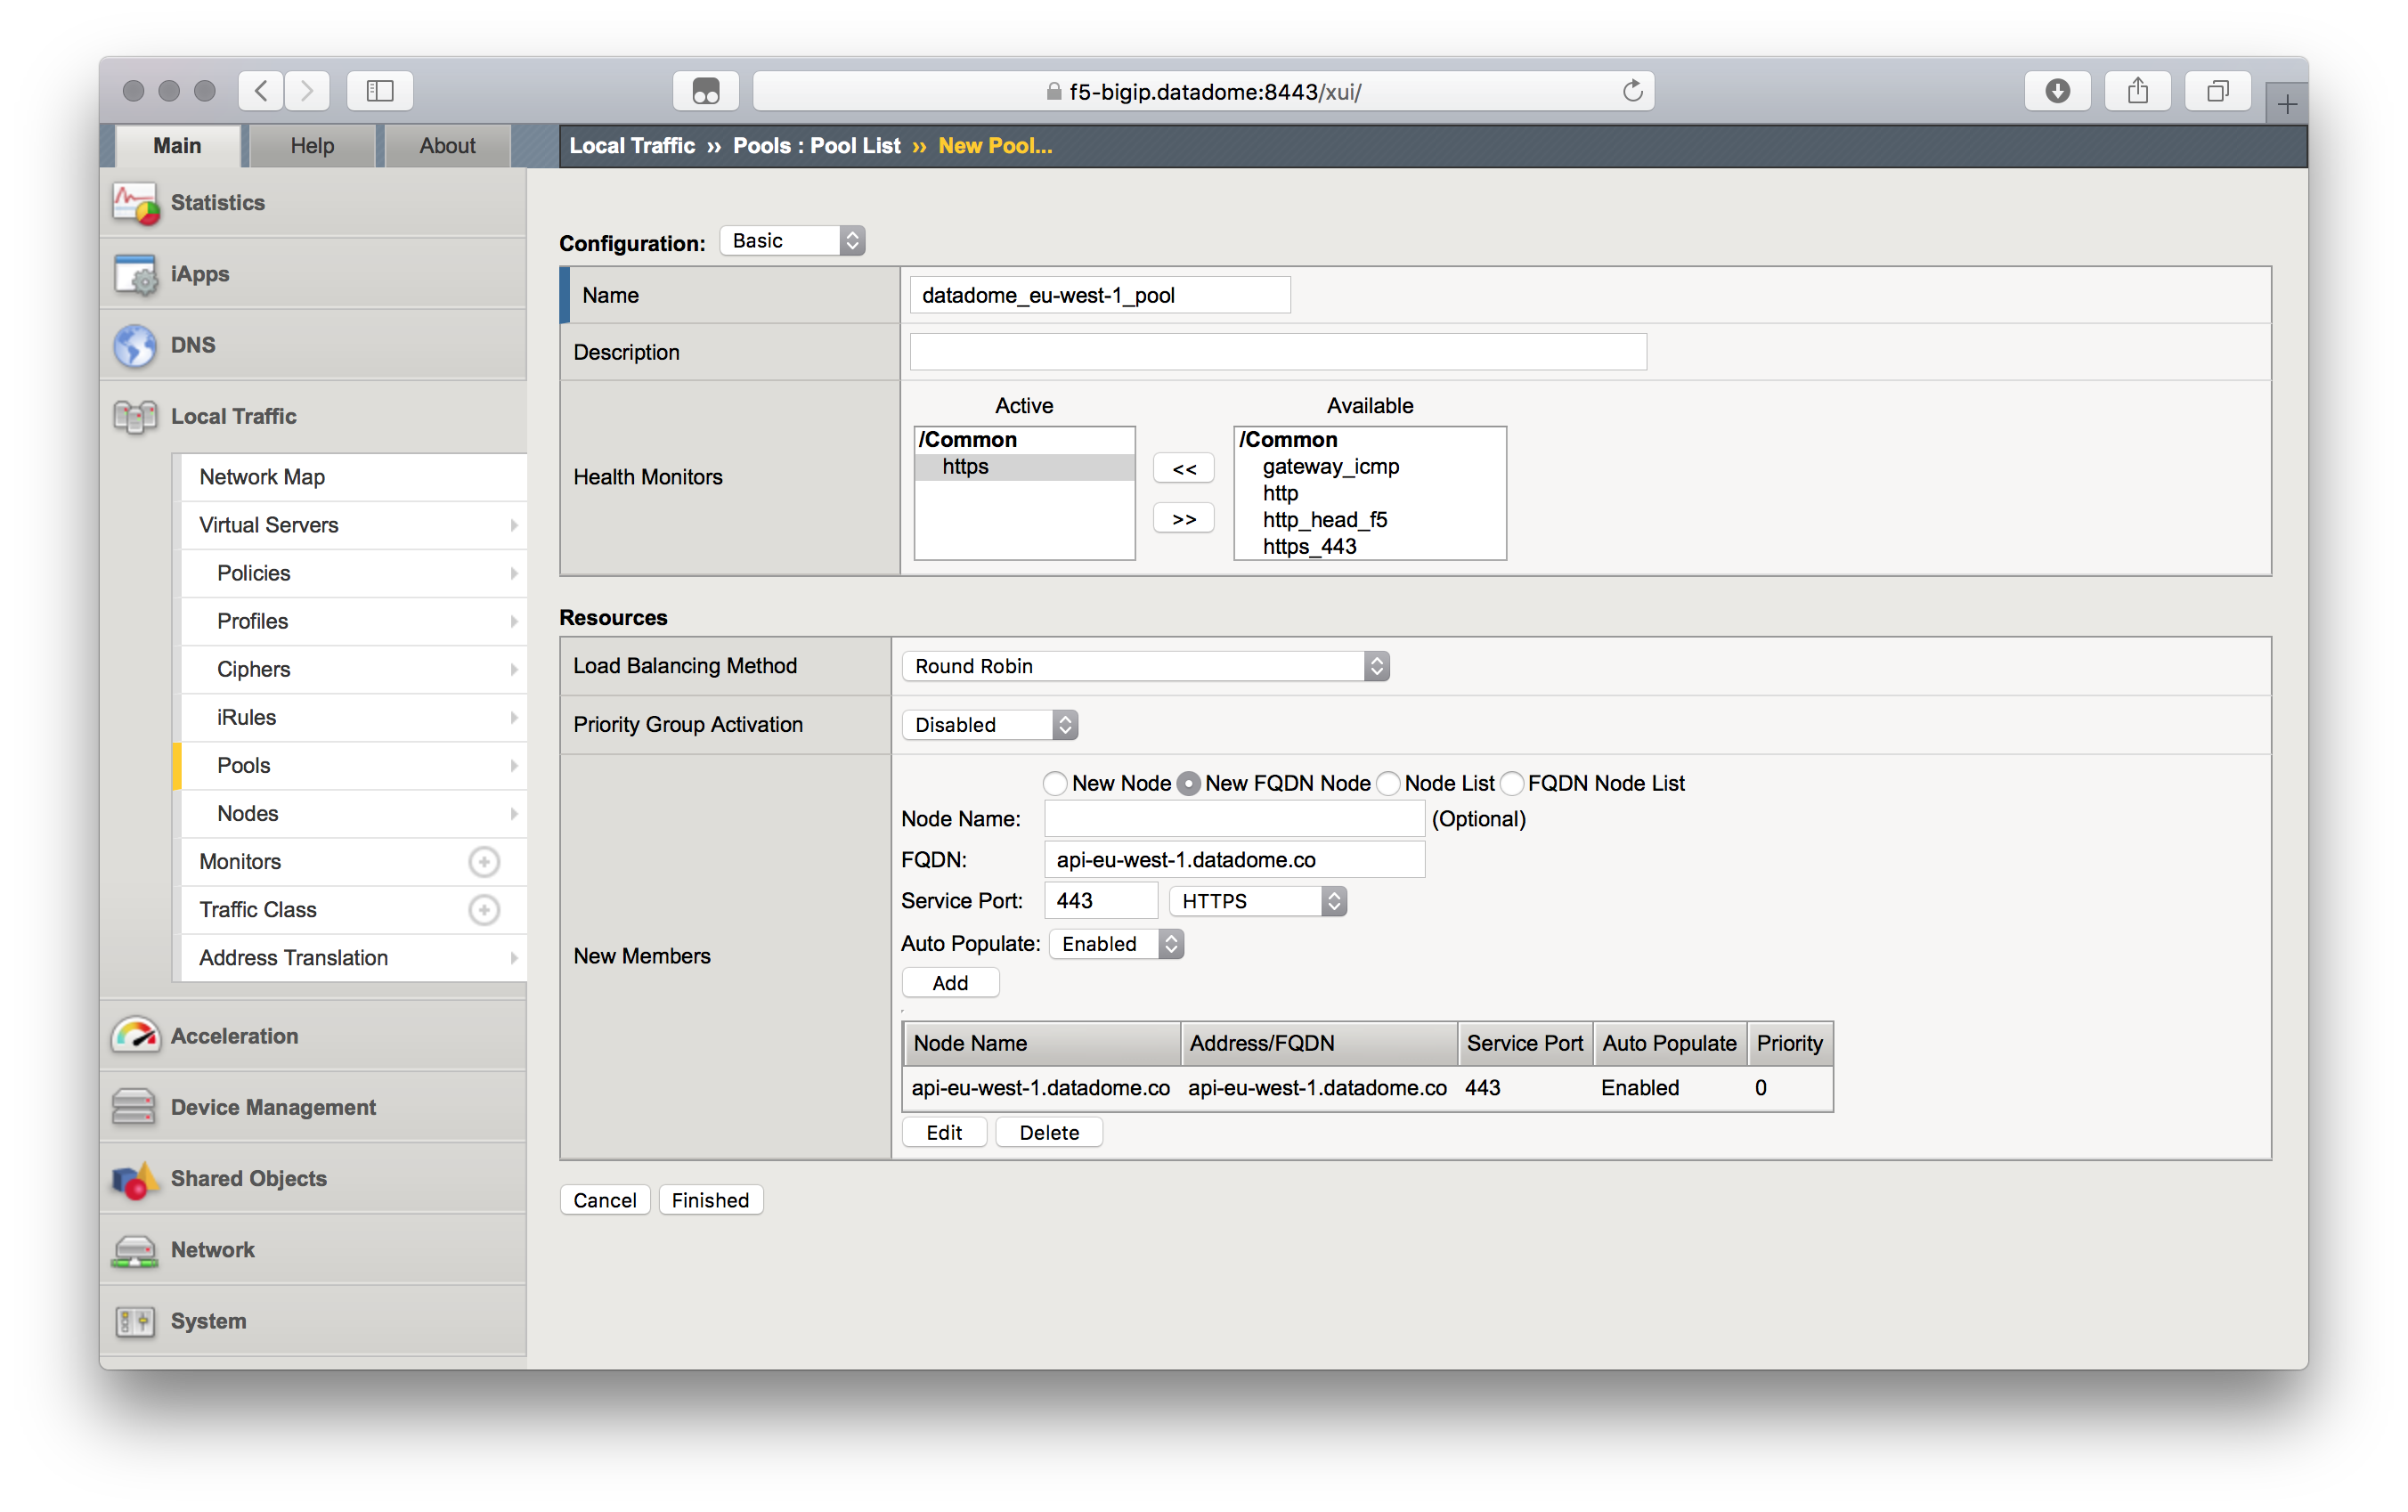Open the Service Port HTTPS dropdown

pyautogui.click(x=1257, y=902)
